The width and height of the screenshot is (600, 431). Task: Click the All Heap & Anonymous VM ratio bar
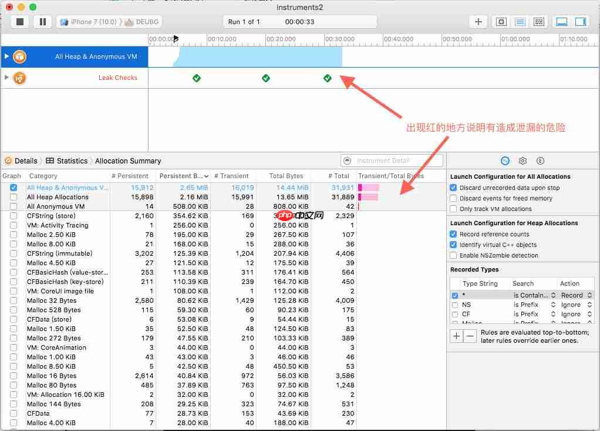pos(369,188)
